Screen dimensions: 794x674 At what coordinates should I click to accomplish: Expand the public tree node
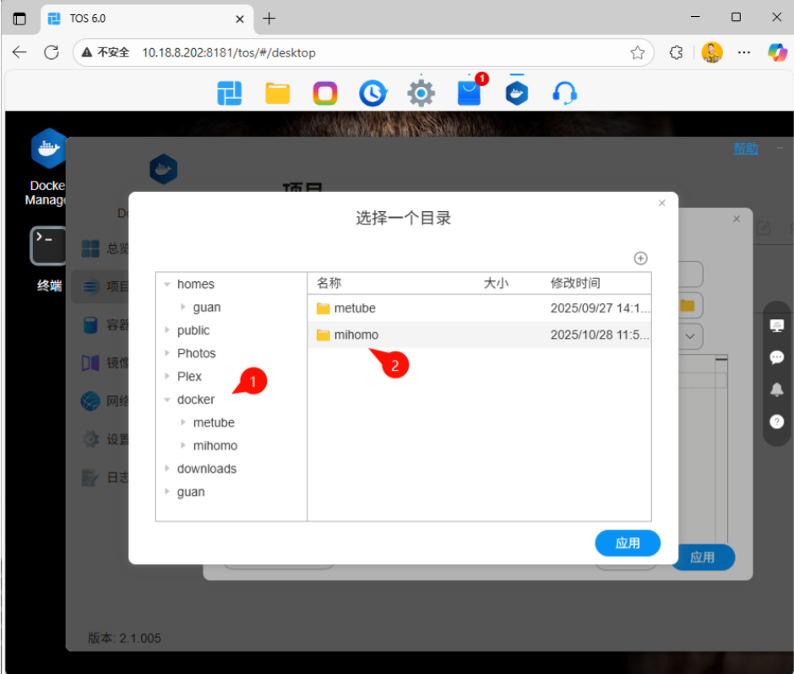(167, 329)
